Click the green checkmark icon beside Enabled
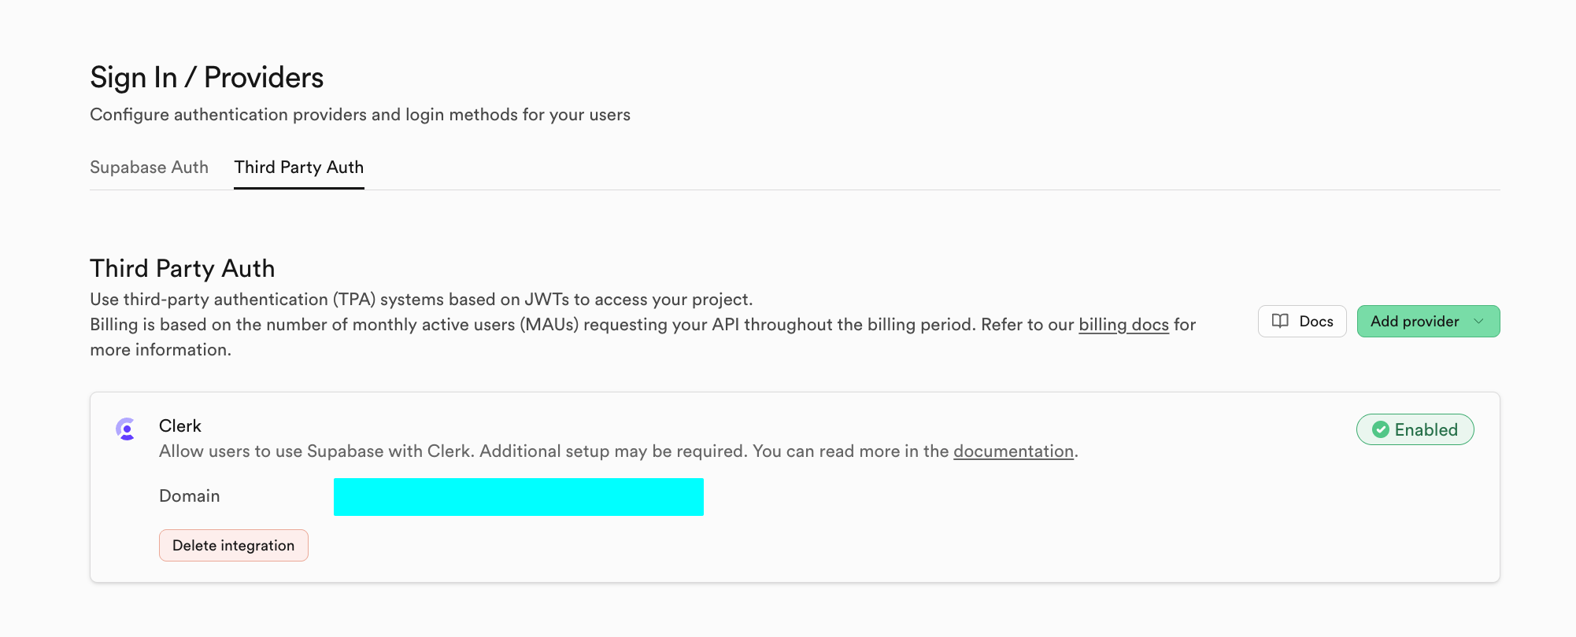This screenshot has width=1576, height=637. point(1380,429)
